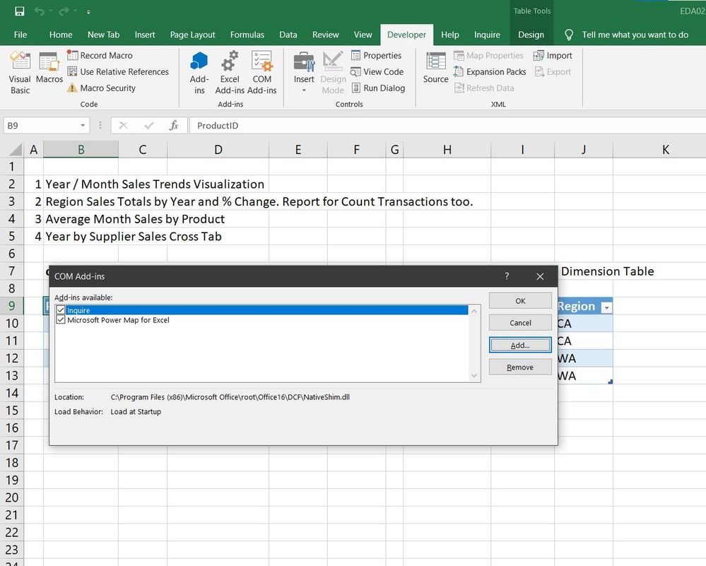Click the Dimension Table label cell

coord(607,271)
